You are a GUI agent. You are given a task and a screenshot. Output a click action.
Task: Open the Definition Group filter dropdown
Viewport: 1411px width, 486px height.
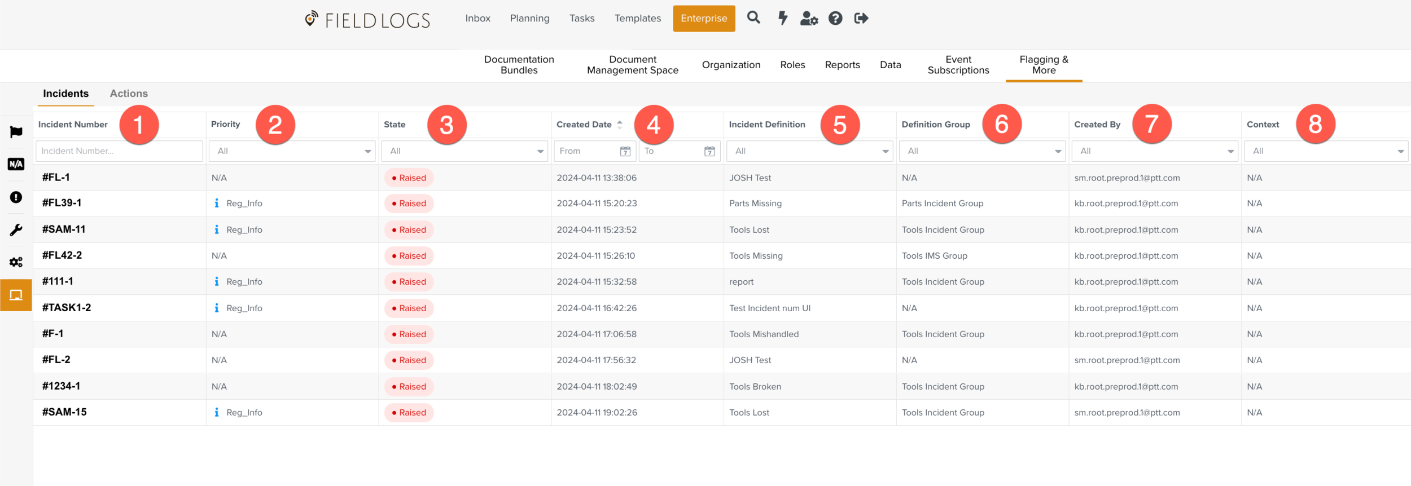[x=982, y=151]
